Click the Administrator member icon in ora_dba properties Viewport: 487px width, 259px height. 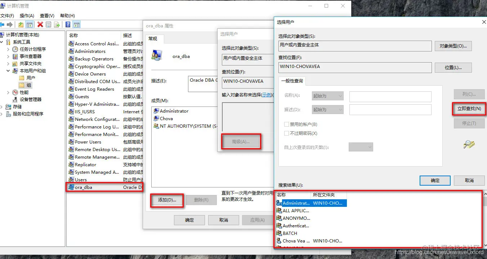click(156, 111)
